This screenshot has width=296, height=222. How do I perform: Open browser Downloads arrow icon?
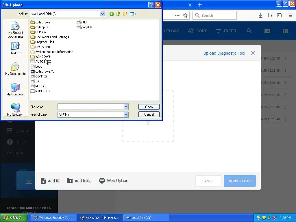[x=261, y=15]
